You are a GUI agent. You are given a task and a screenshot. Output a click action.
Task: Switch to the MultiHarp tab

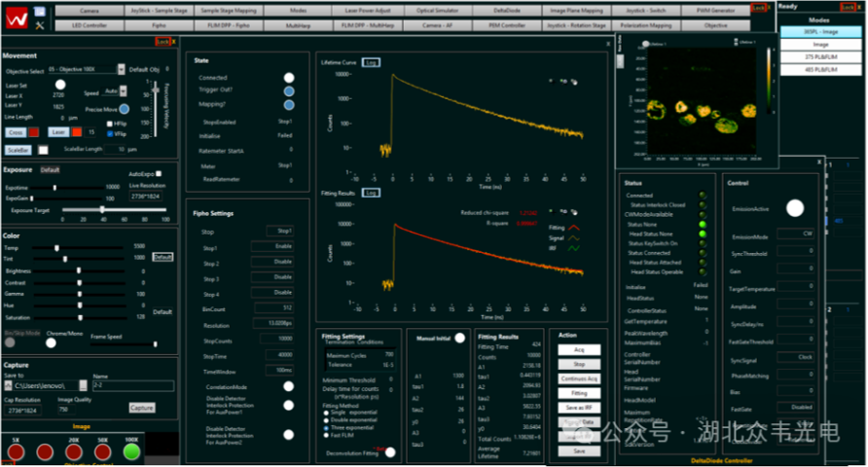(x=298, y=25)
